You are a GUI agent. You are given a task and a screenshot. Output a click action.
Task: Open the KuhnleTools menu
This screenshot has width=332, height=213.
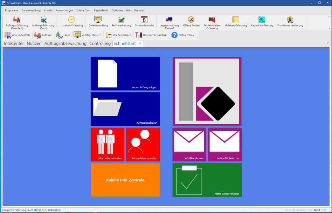coord(83,10)
